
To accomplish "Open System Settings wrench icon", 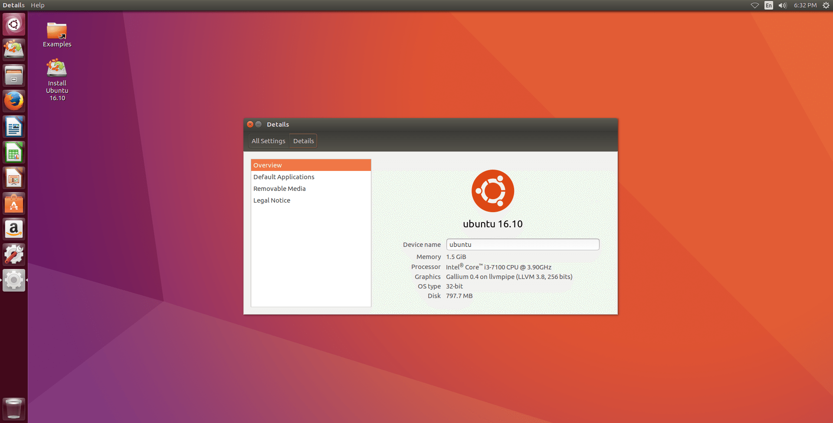I will [14, 255].
